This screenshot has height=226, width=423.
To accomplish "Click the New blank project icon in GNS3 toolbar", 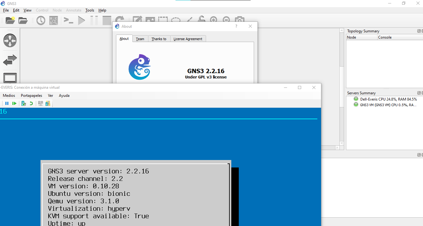I will click(10, 21).
